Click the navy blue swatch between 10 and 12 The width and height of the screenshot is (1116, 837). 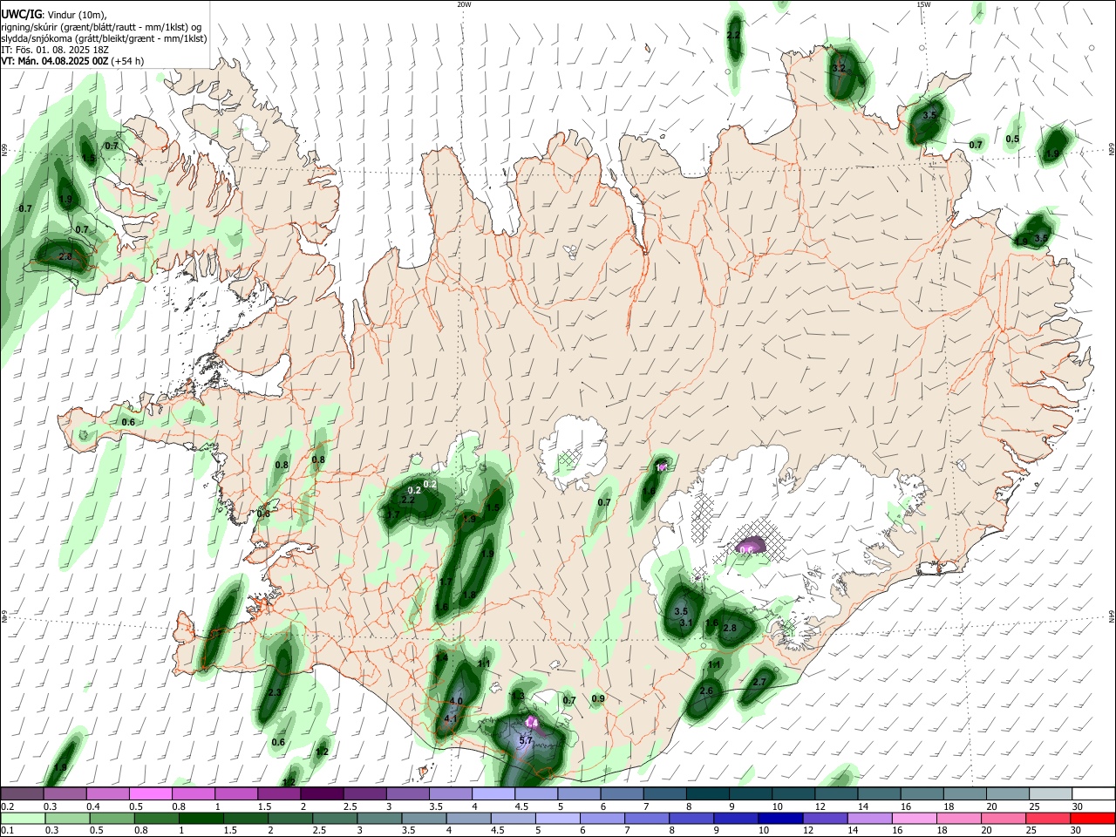pos(779,819)
